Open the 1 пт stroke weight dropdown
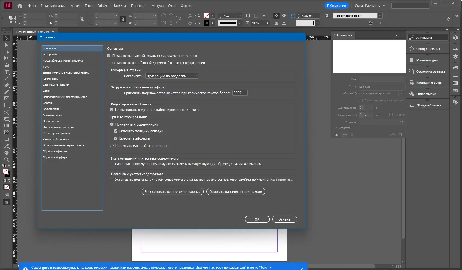The image size is (462, 270). pos(239,16)
